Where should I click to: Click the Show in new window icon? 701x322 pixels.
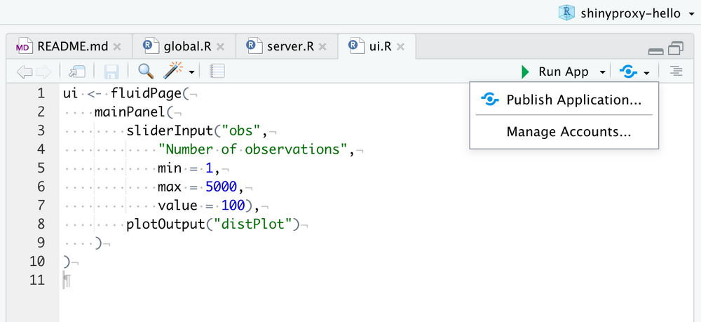click(76, 71)
